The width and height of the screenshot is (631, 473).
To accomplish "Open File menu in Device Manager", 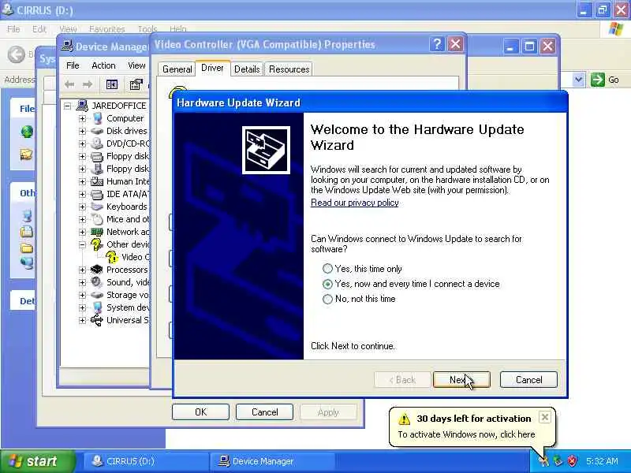I will (73, 65).
